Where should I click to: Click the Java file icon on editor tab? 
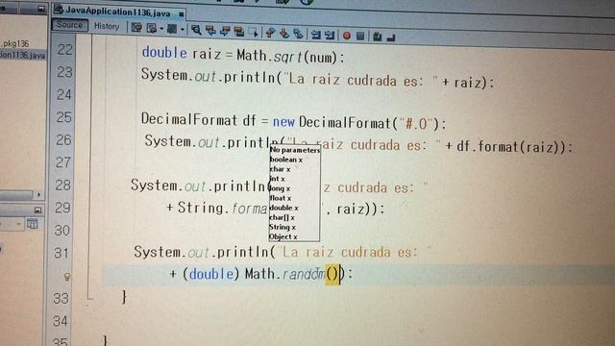click(59, 10)
